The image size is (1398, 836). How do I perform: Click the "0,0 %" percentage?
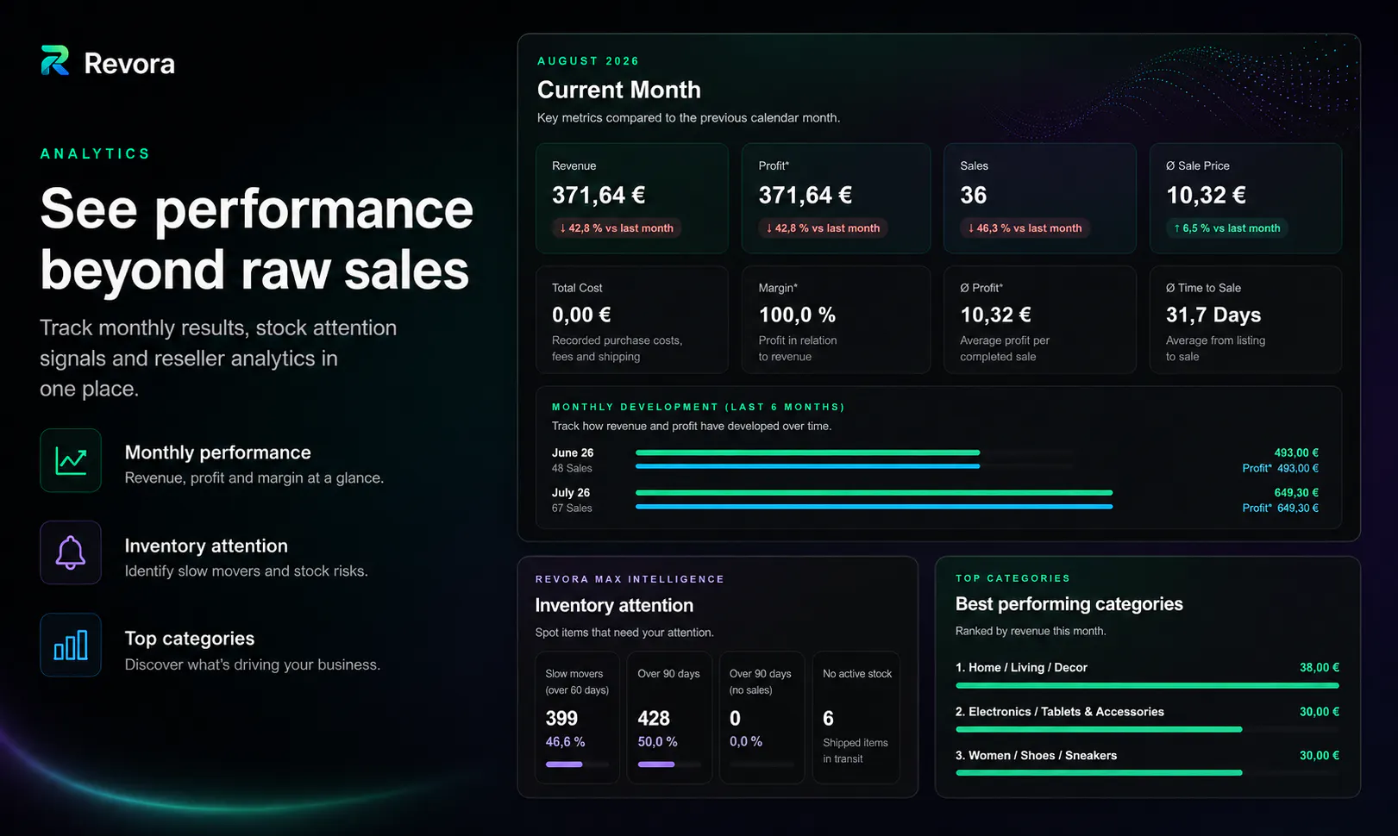(746, 742)
